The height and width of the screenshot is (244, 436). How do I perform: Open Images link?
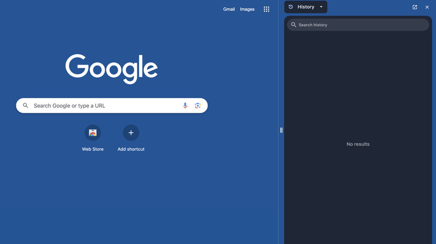point(247,9)
